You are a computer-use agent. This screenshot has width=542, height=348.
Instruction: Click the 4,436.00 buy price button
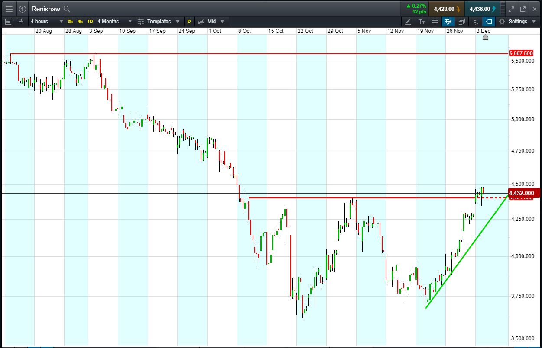[x=482, y=9]
